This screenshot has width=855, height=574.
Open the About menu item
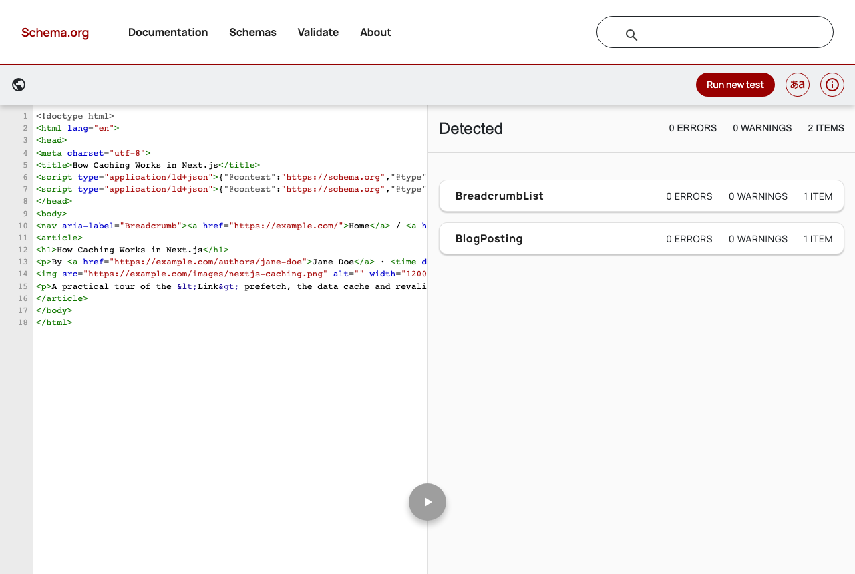375,32
